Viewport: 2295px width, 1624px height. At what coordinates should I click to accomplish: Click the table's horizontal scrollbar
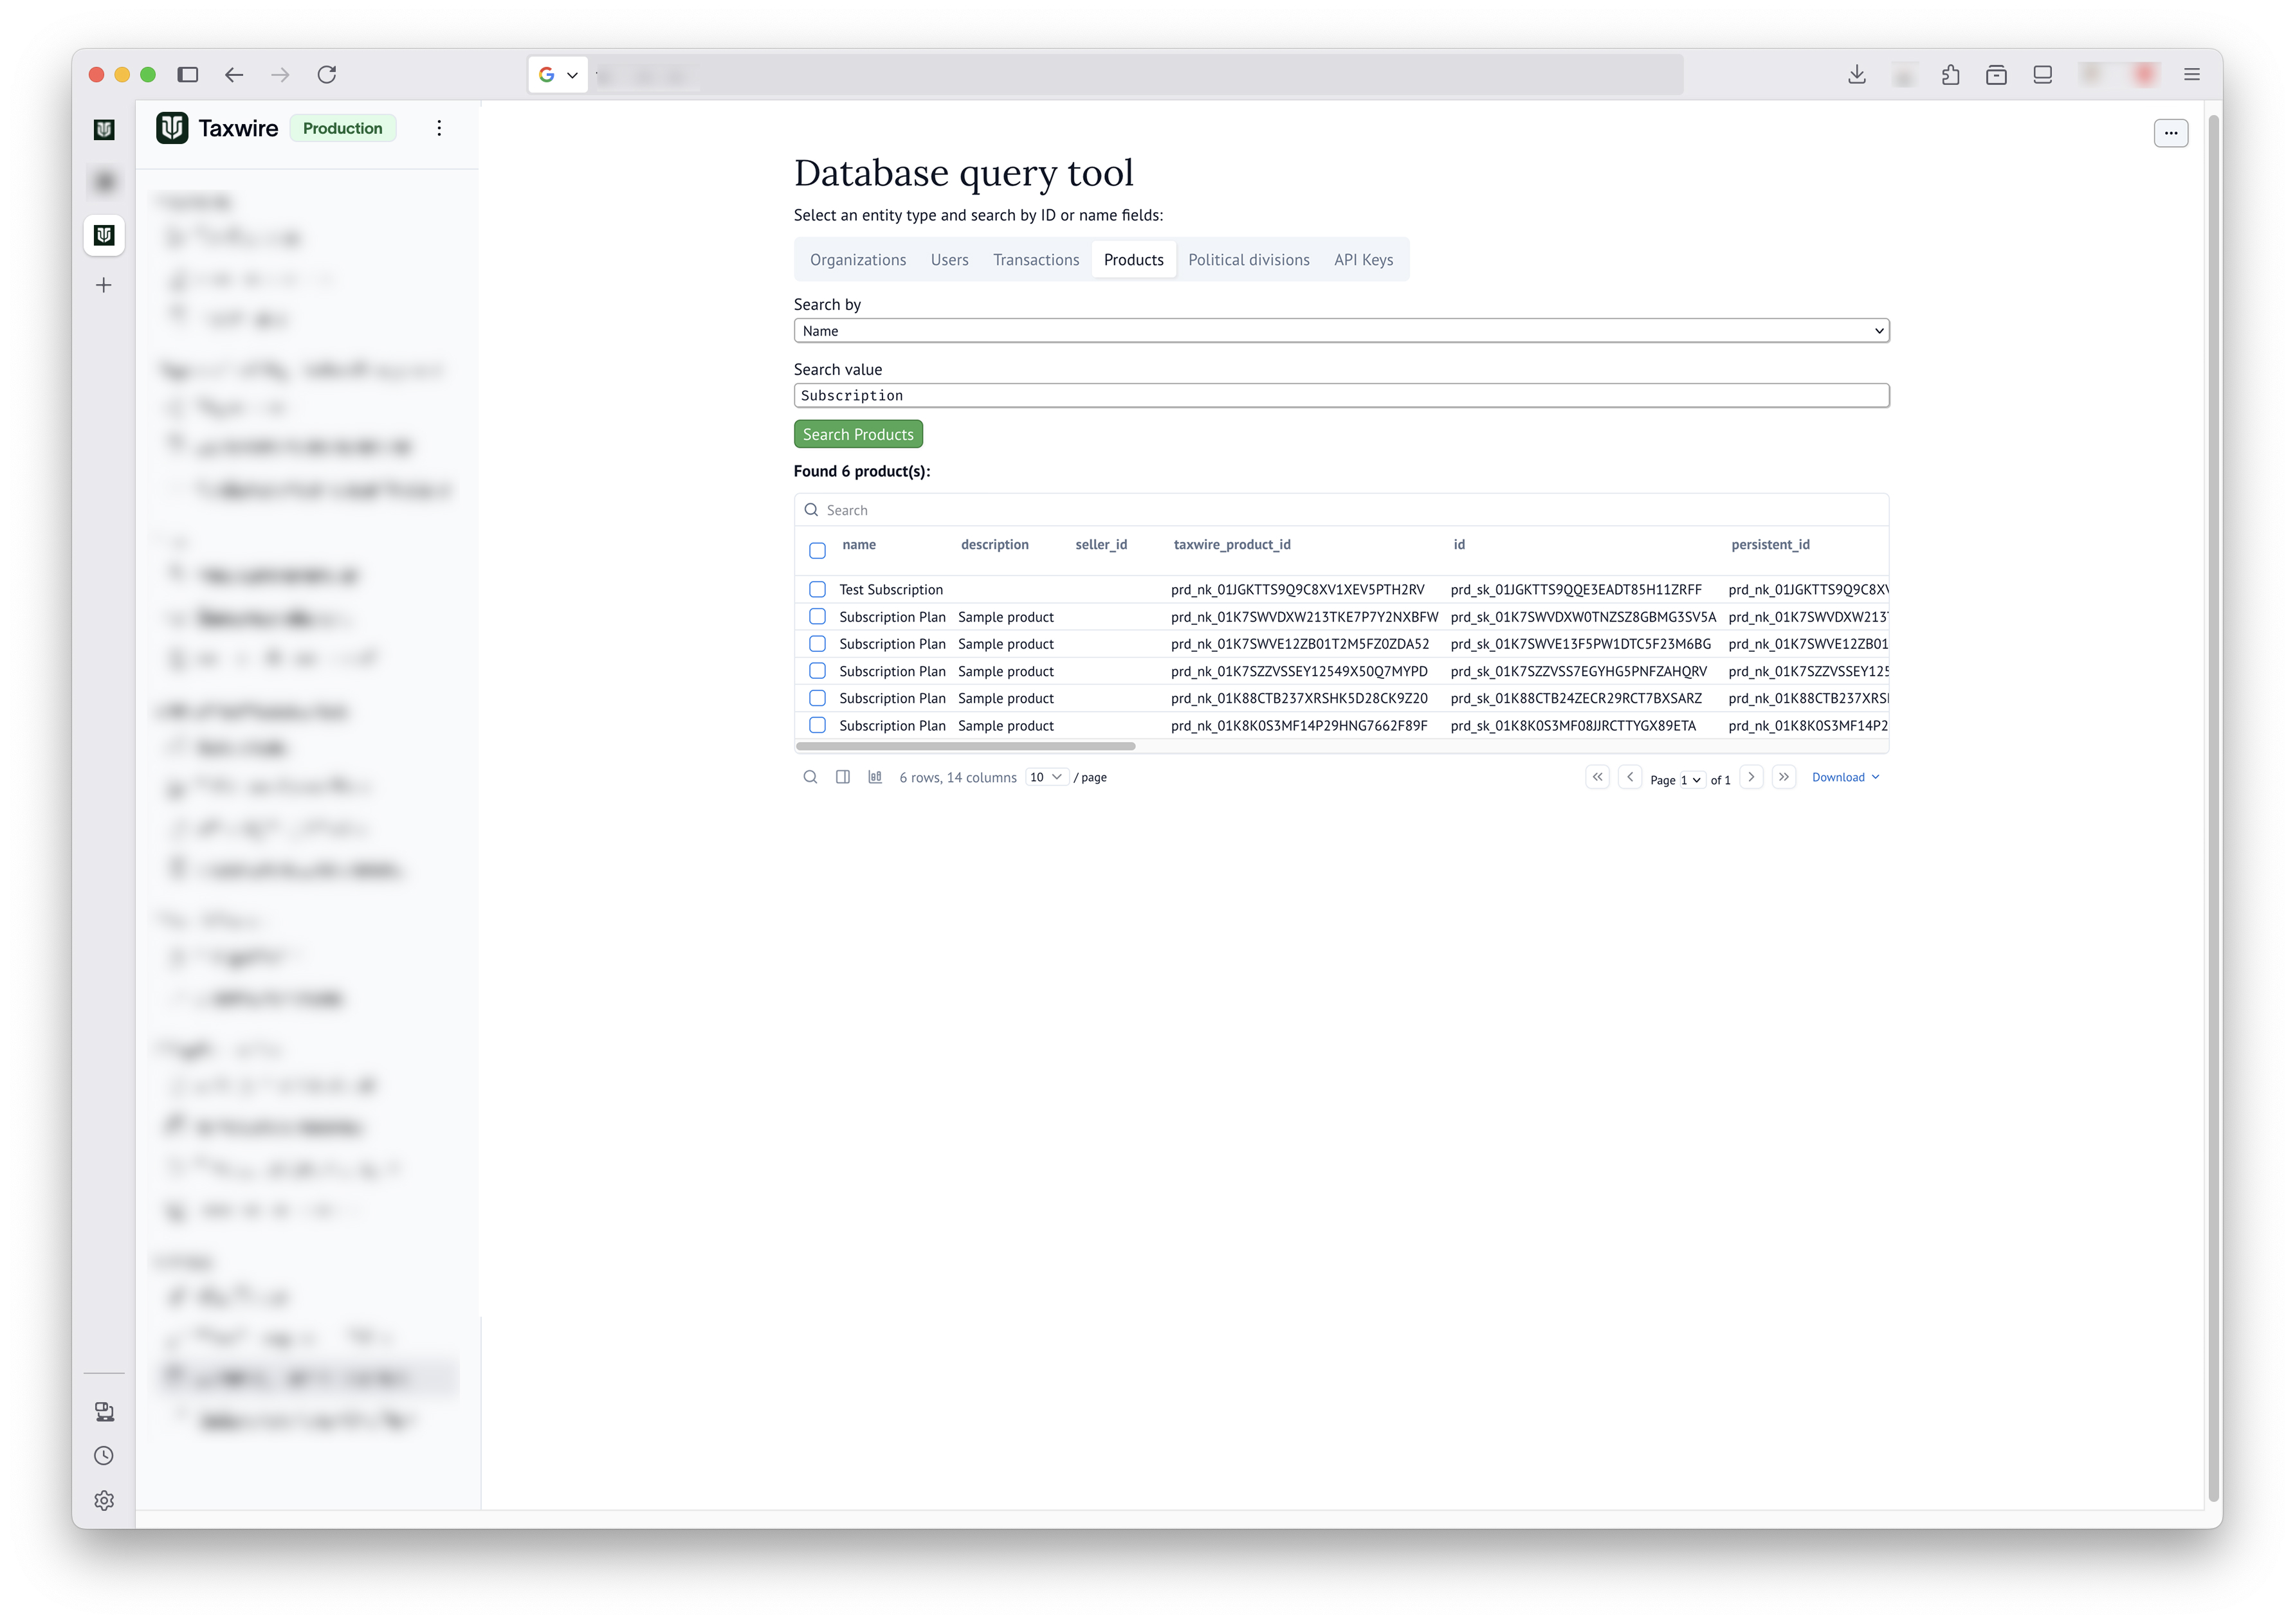(x=965, y=746)
